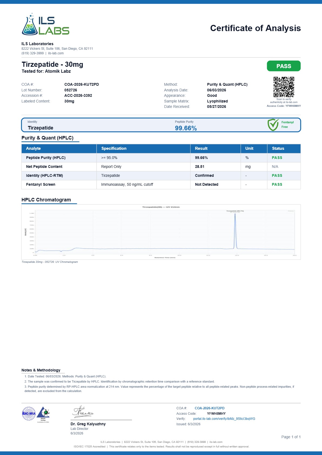Click the ILS Labs flask logo
Image resolution: width=322 pixels, height=455 pixels.
click(45, 24)
